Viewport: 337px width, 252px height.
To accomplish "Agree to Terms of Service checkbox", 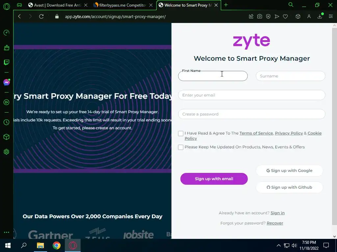I will coord(181,134).
